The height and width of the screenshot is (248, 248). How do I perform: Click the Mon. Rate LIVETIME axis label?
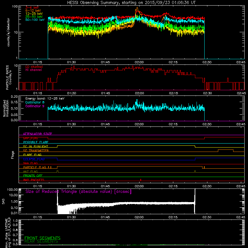point(8,233)
